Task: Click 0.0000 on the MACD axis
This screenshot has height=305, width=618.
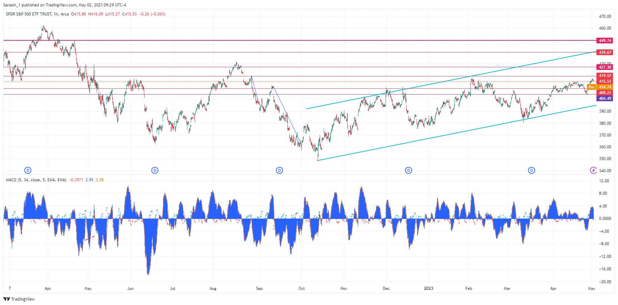Action: (605, 219)
